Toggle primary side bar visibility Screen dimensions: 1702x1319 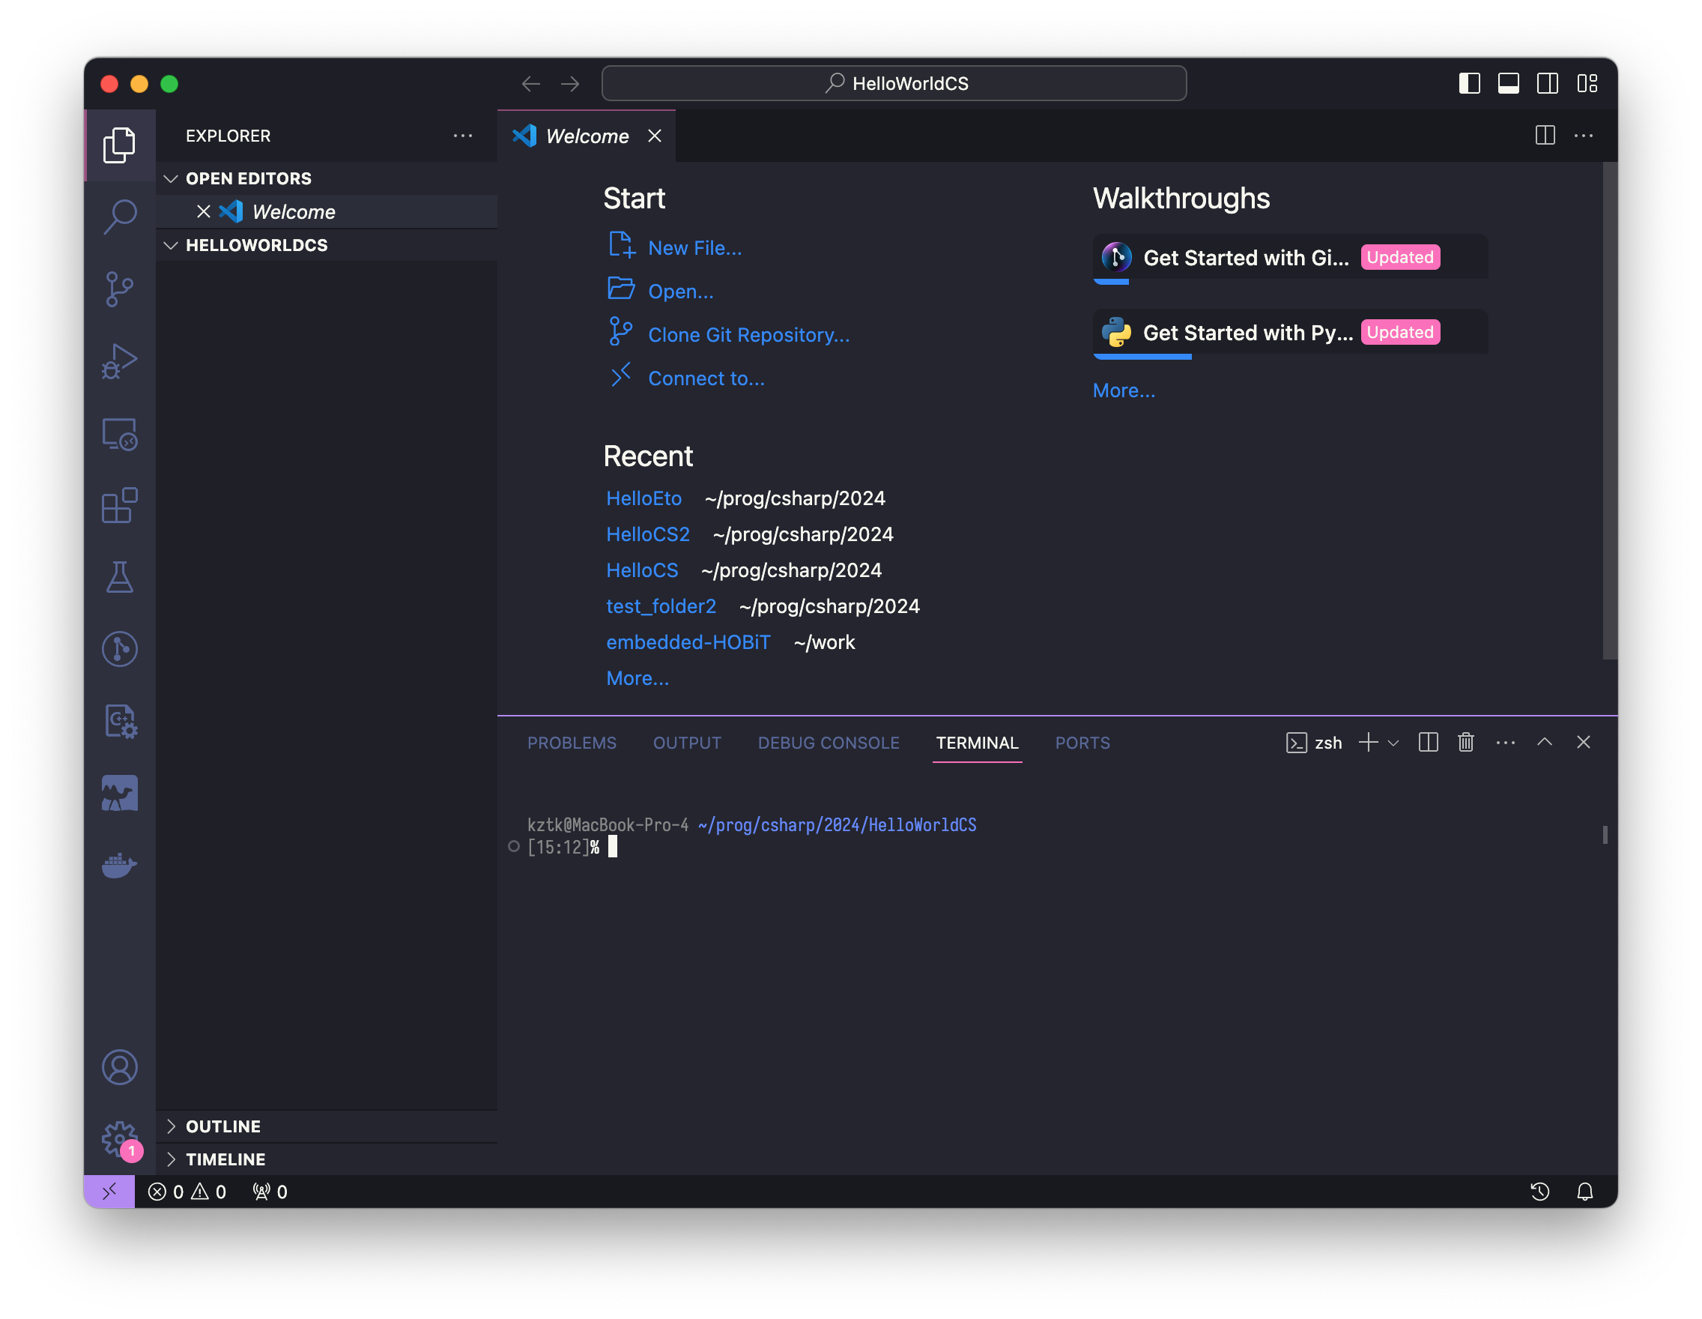coord(1470,83)
